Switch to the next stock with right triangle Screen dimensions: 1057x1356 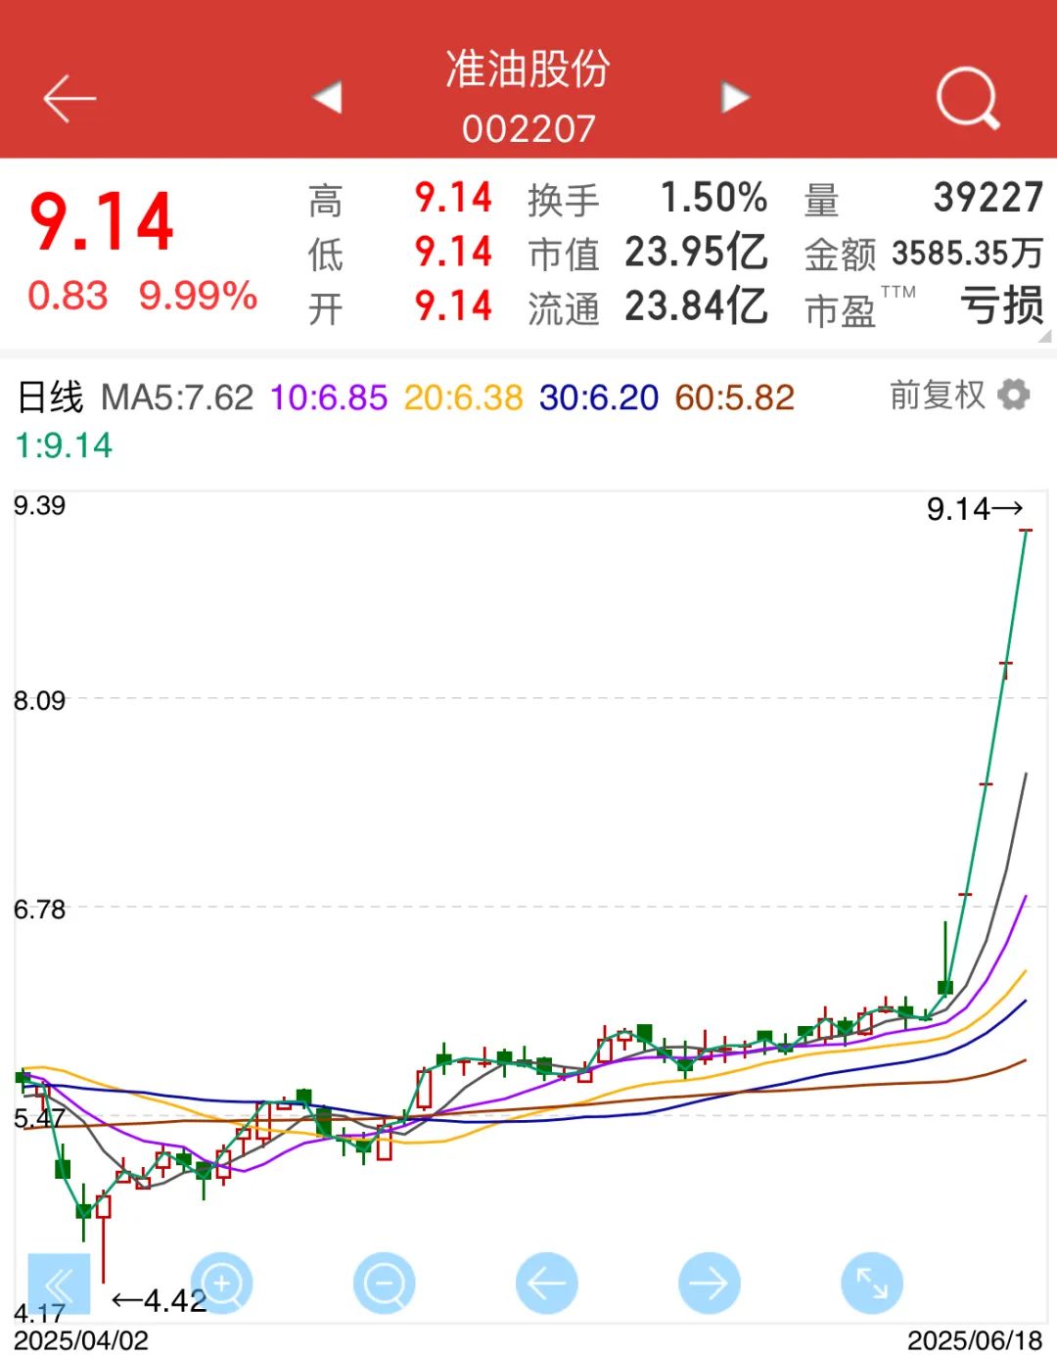(x=735, y=97)
